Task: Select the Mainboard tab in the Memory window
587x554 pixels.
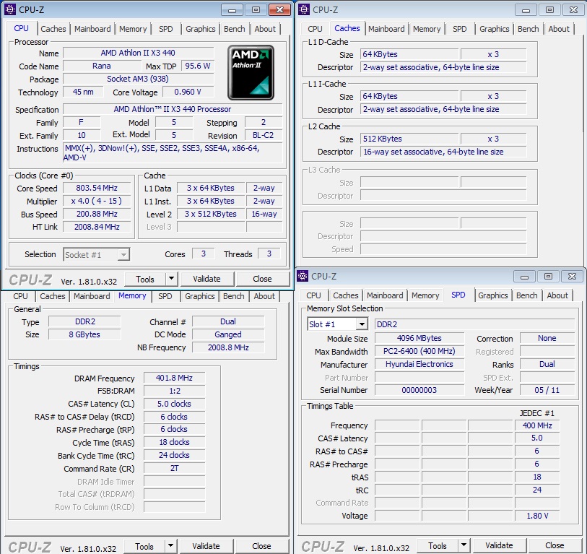Action: [x=92, y=296]
